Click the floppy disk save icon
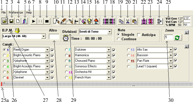The image size is (193, 102). pos(11,21)
